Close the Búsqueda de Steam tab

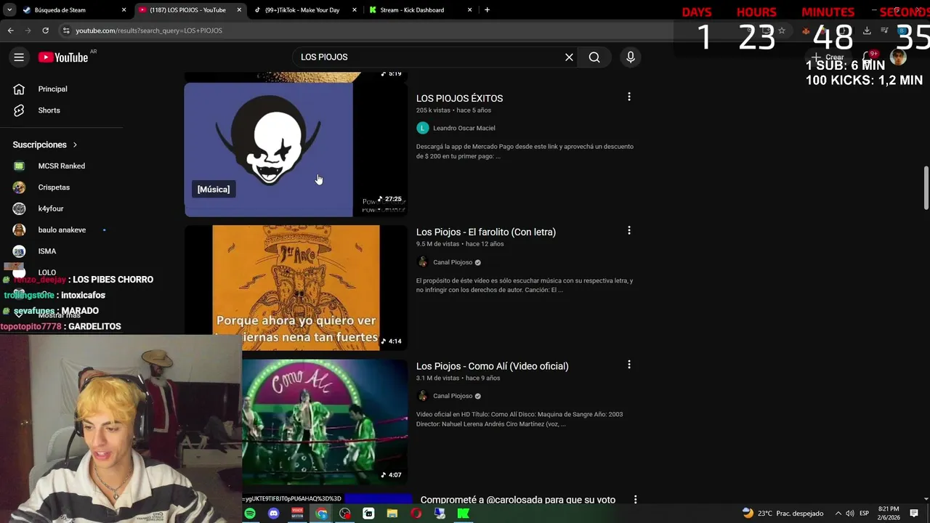pyautogui.click(x=124, y=10)
